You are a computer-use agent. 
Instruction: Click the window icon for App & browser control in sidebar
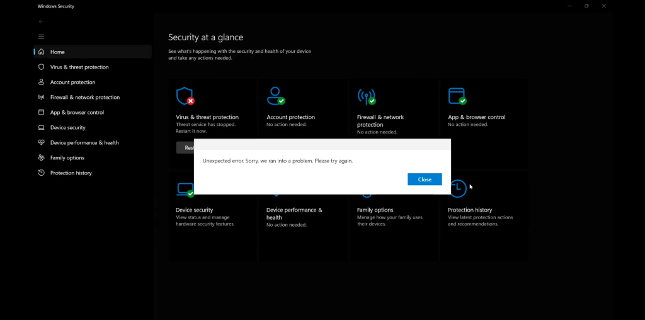(41, 112)
